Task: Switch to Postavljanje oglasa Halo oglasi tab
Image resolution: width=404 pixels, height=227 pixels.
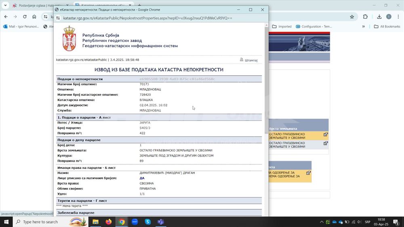Action: [x=40, y=5]
